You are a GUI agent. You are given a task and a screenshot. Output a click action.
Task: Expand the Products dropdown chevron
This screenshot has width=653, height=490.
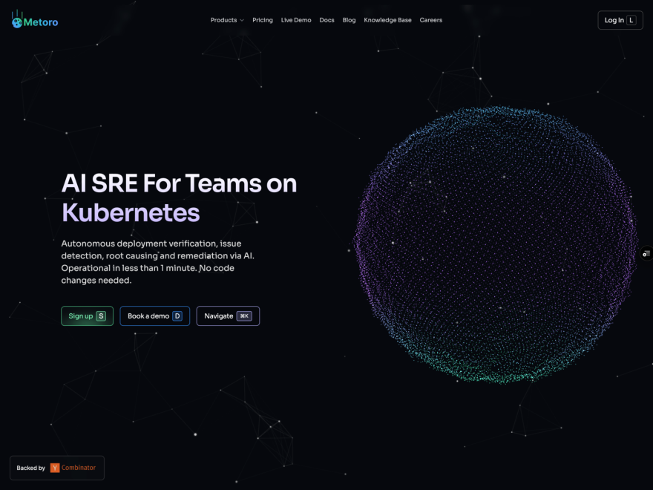coord(242,21)
